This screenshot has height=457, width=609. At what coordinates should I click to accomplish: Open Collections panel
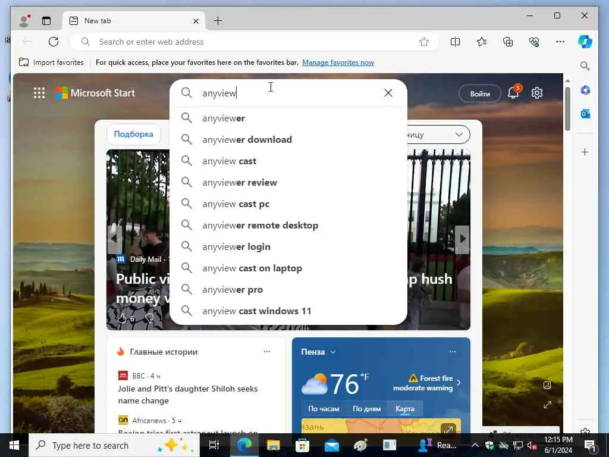tap(508, 42)
